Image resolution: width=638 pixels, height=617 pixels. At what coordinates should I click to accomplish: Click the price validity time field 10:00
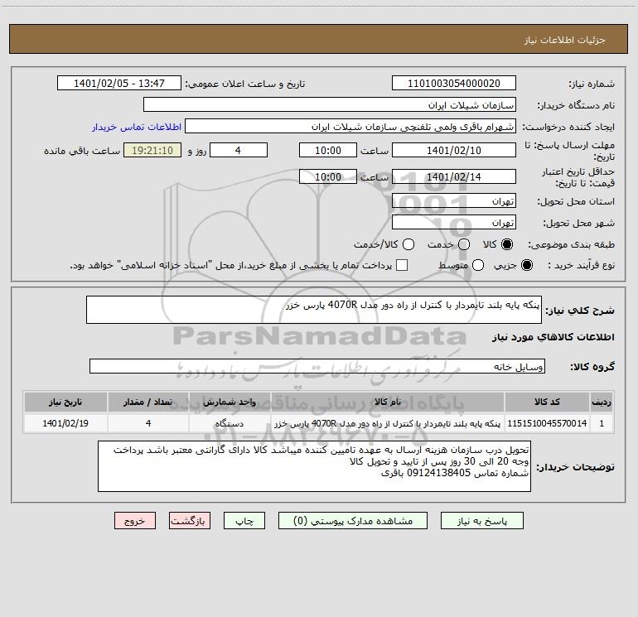point(328,177)
